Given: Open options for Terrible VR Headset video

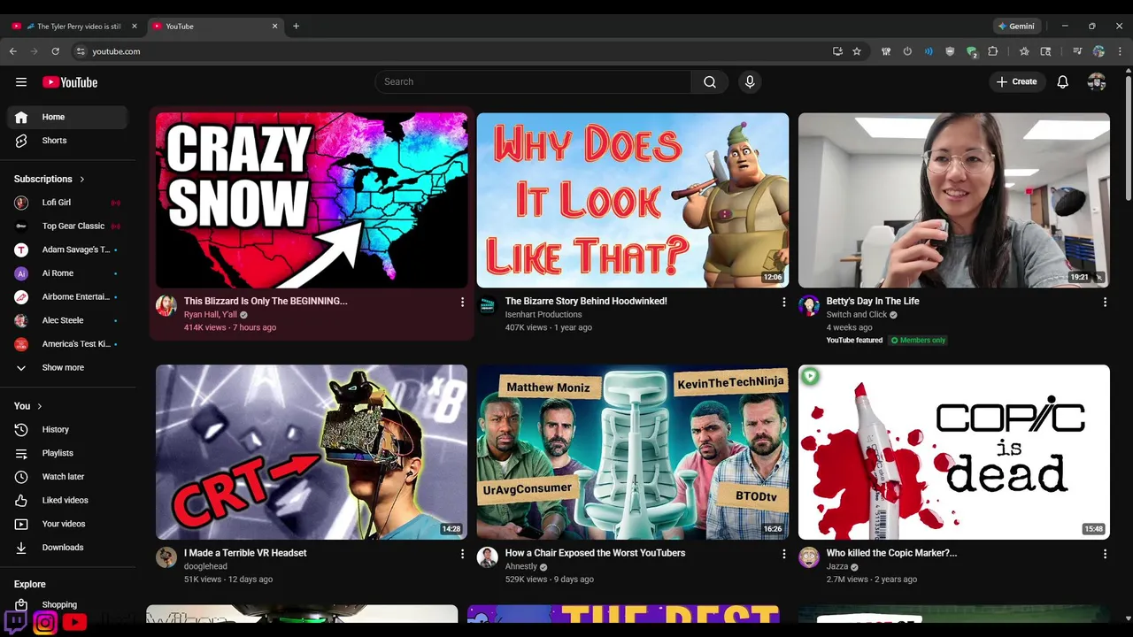Looking at the screenshot, I should 462,554.
